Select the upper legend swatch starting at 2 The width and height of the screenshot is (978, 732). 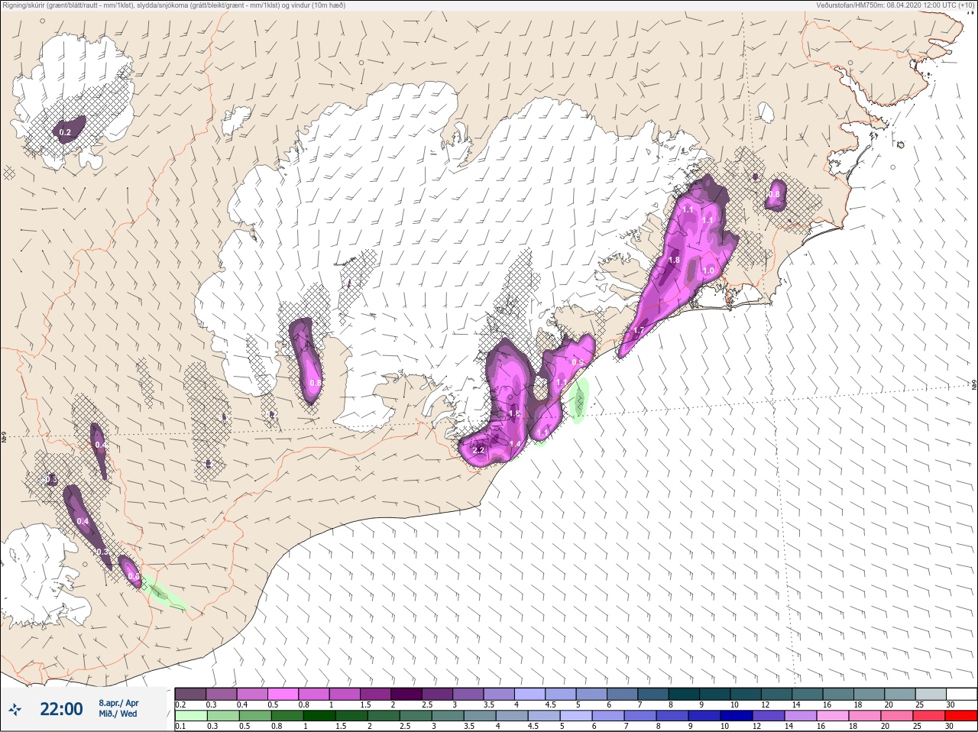[406, 694]
